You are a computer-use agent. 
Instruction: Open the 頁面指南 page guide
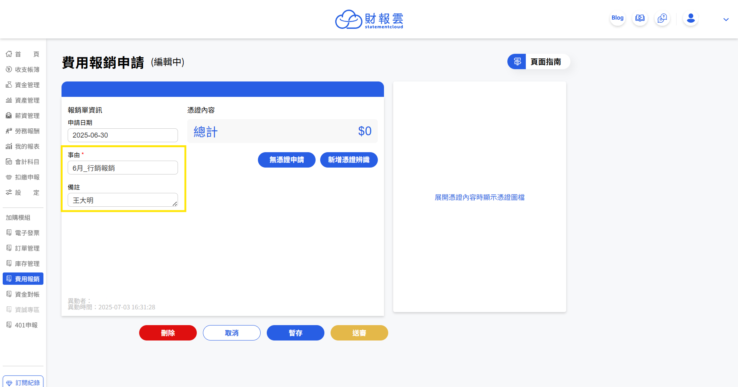click(x=538, y=61)
